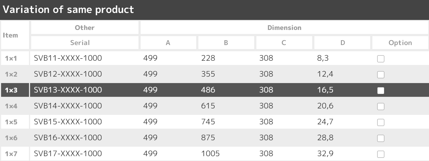Click the column D header
Viewport: 429px width, 161px height.
343,43
